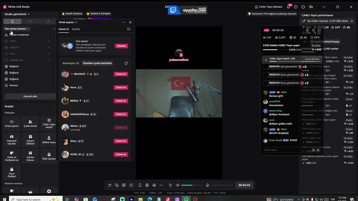Select the portrait phone layout tab

[x=12, y=21]
